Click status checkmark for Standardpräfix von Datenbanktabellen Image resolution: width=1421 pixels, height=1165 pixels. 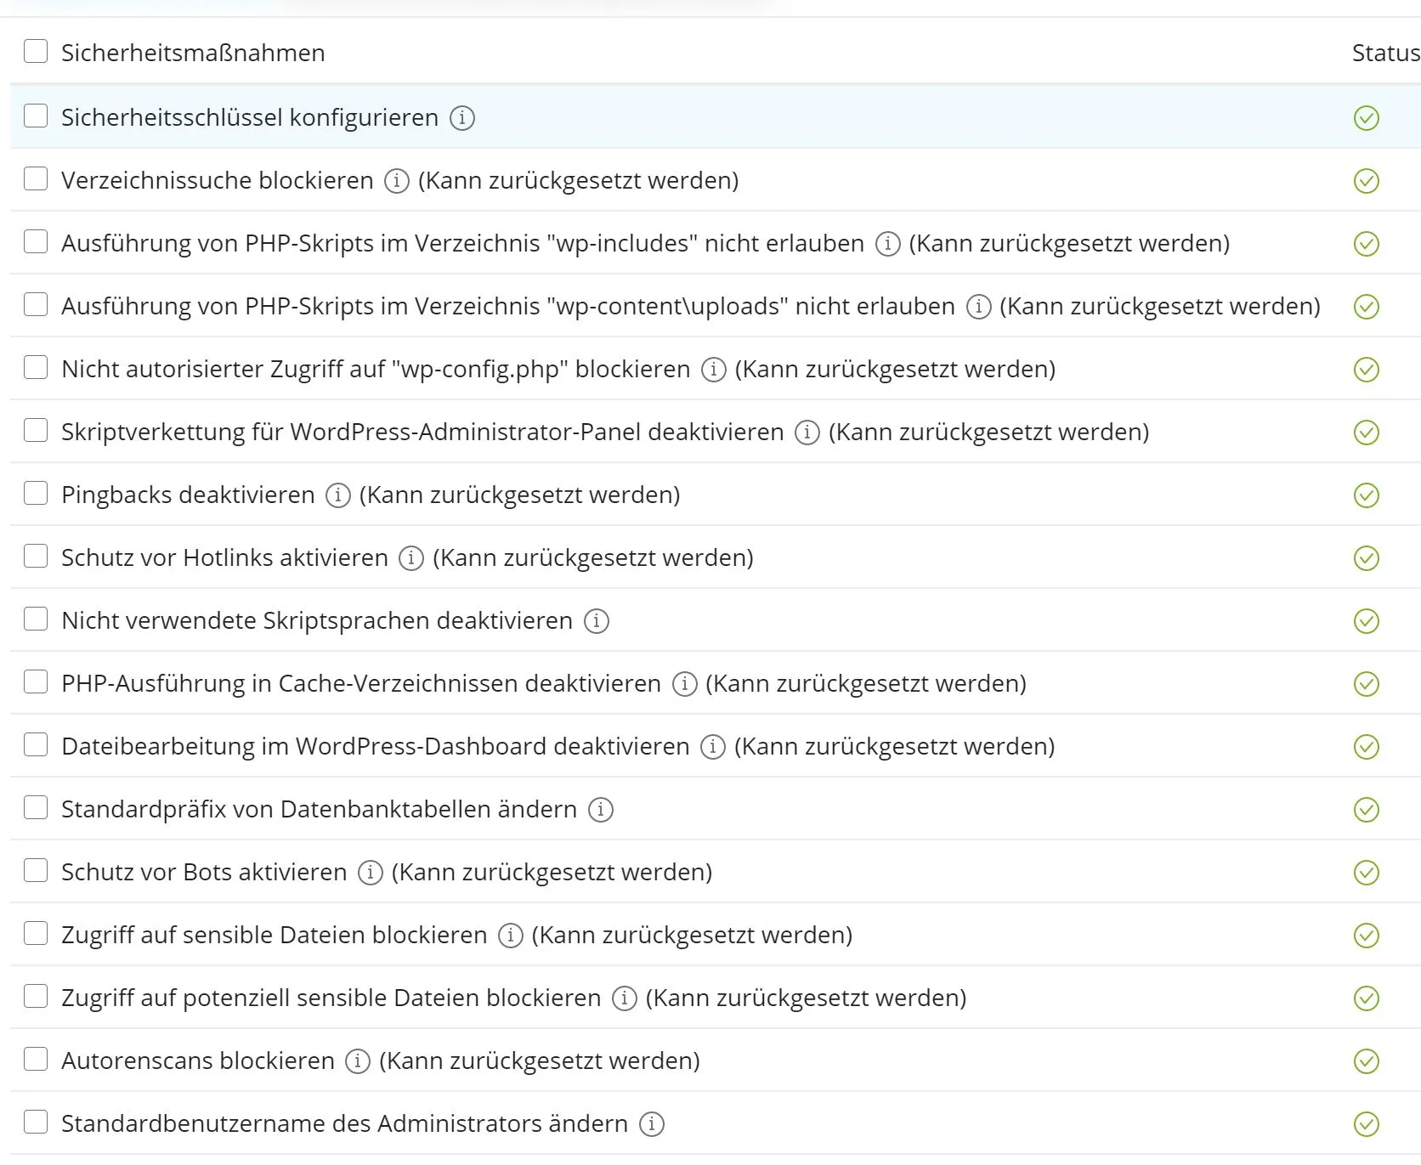[1367, 809]
